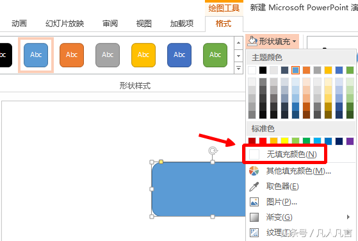
Task: Pick bright red standard color
Action: click(263, 141)
